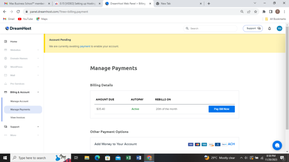The height and width of the screenshot is (162, 289).
Task: Click the DreamHost logo
Action: click(18, 28)
